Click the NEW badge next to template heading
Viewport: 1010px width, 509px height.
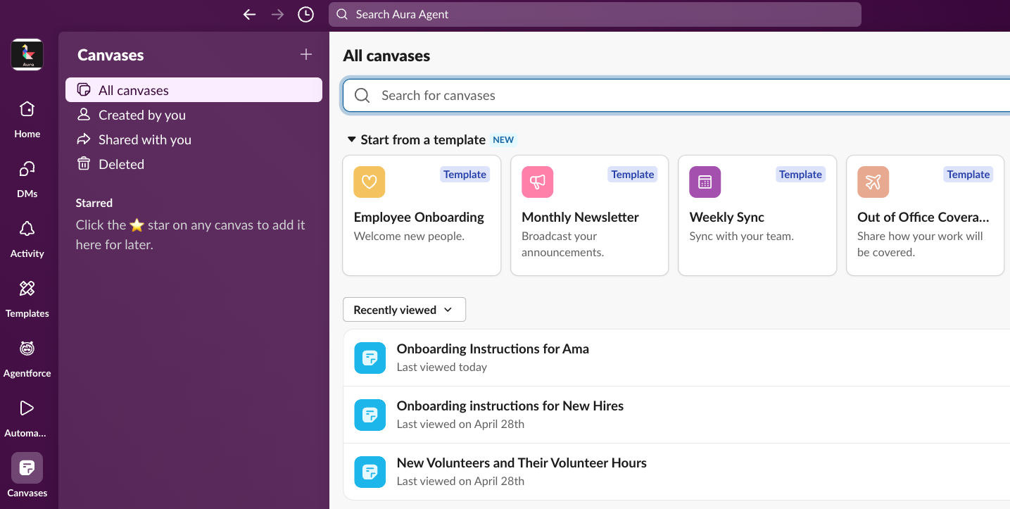tap(503, 139)
